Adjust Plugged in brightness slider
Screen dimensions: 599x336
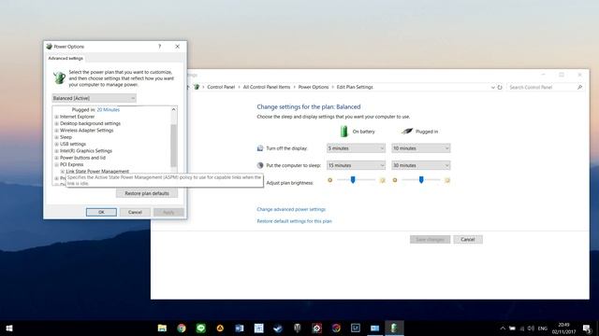(x=420, y=180)
